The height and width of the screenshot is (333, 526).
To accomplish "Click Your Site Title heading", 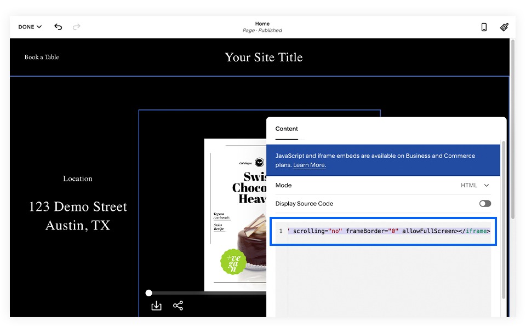I will click(x=264, y=57).
